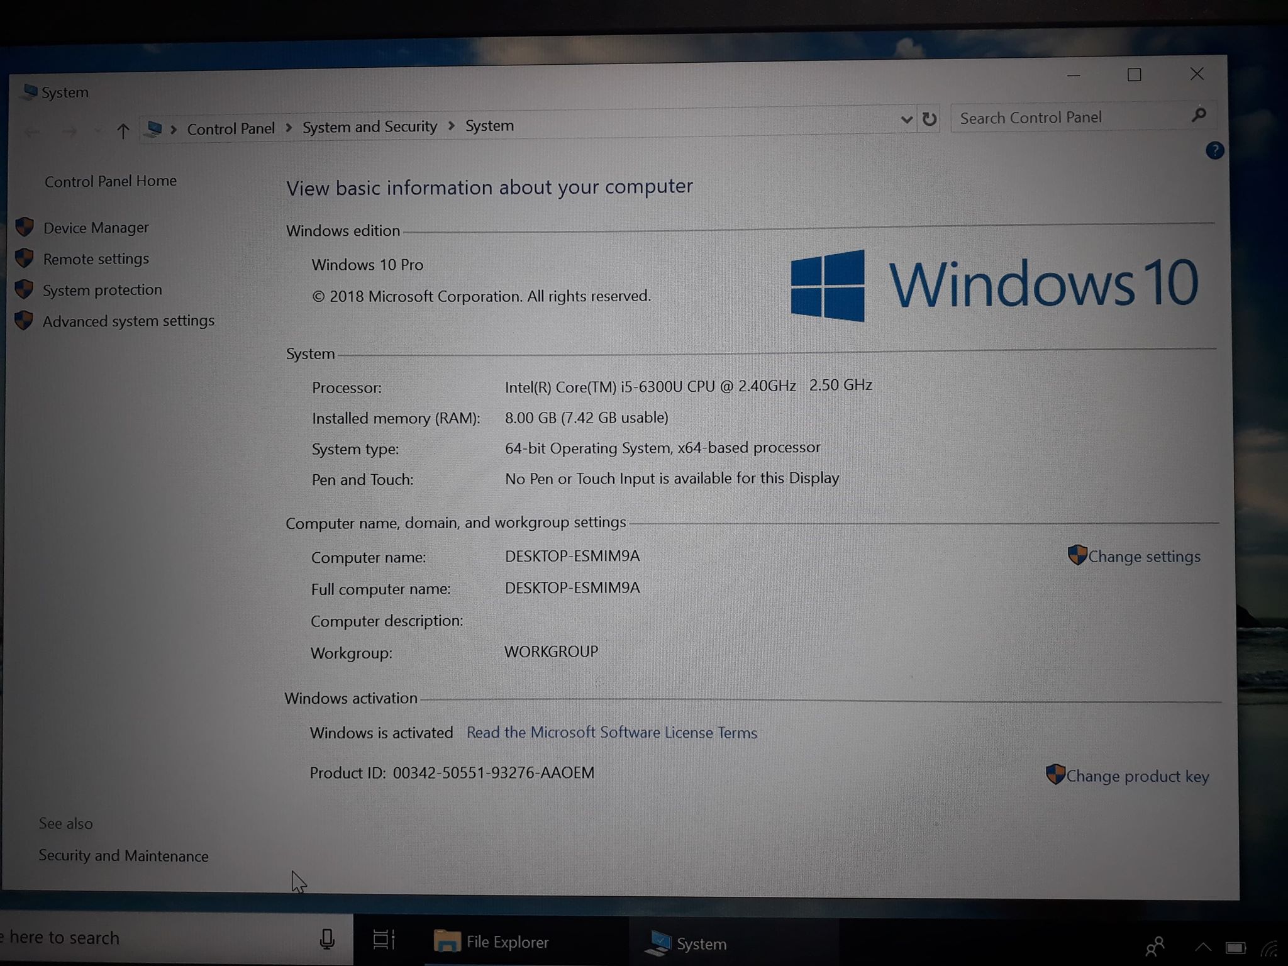Go to Control Panel Home
1288x966 pixels.
(x=111, y=181)
